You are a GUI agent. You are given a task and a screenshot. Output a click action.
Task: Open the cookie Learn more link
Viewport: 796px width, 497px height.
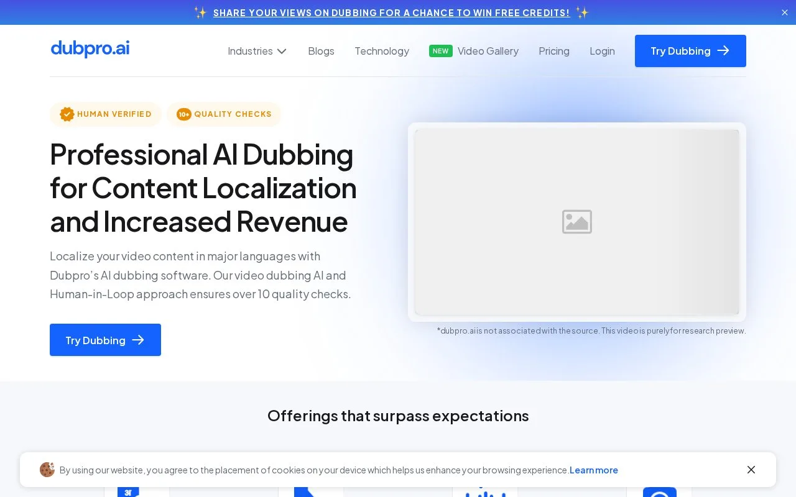(x=594, y=470)
